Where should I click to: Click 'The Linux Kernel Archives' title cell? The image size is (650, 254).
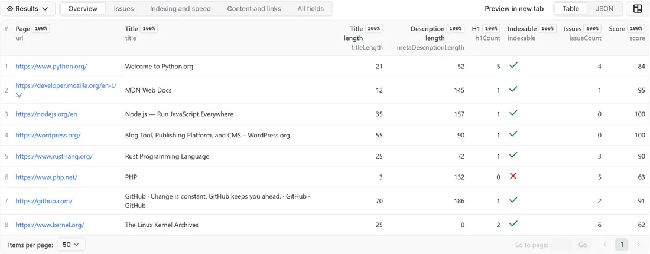tap(162, 225)
